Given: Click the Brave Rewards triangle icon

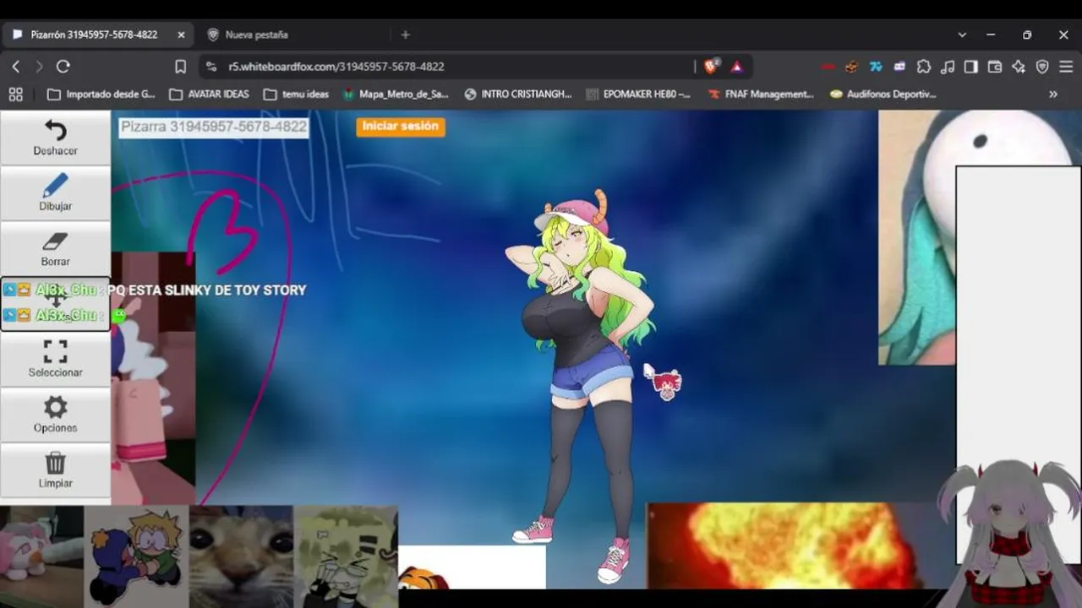Looking at the screenshot, I should pos(737,67).
